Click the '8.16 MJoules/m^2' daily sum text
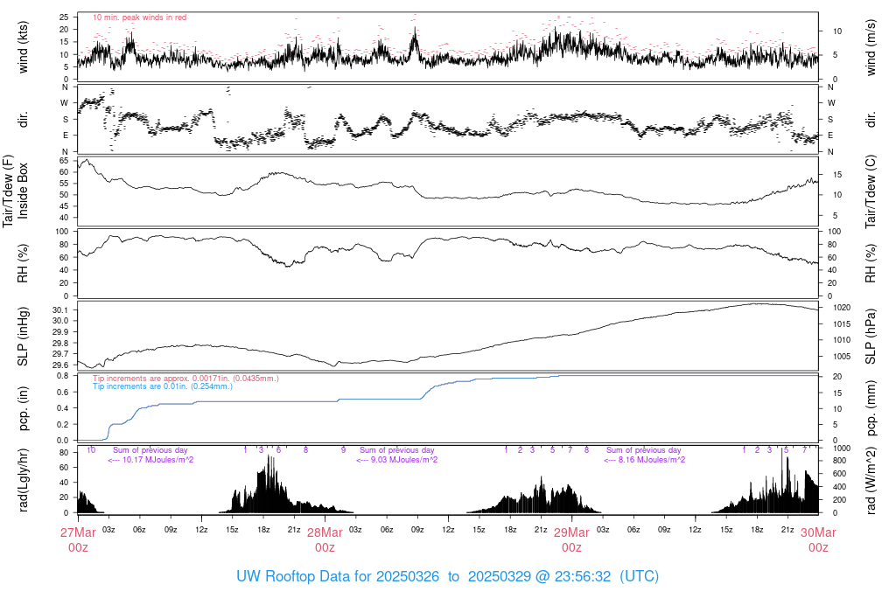 coord(652,460)
